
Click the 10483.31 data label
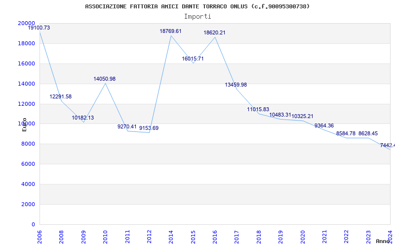click(x=280, y=115)
